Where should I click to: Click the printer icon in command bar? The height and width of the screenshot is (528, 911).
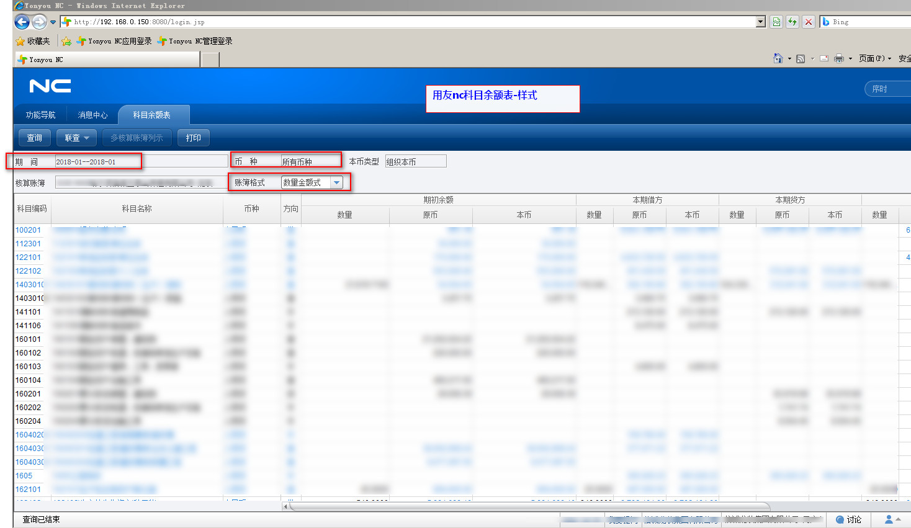pos(839,59)
